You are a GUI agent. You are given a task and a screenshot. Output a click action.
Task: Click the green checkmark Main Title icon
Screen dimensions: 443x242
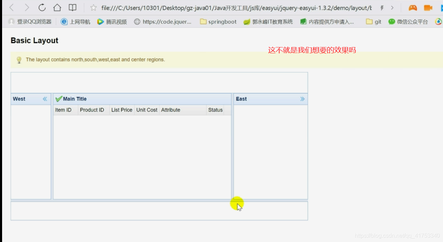click(59, 99)
